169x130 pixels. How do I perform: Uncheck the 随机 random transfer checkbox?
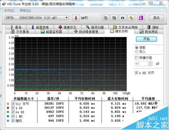click(13, 121)
